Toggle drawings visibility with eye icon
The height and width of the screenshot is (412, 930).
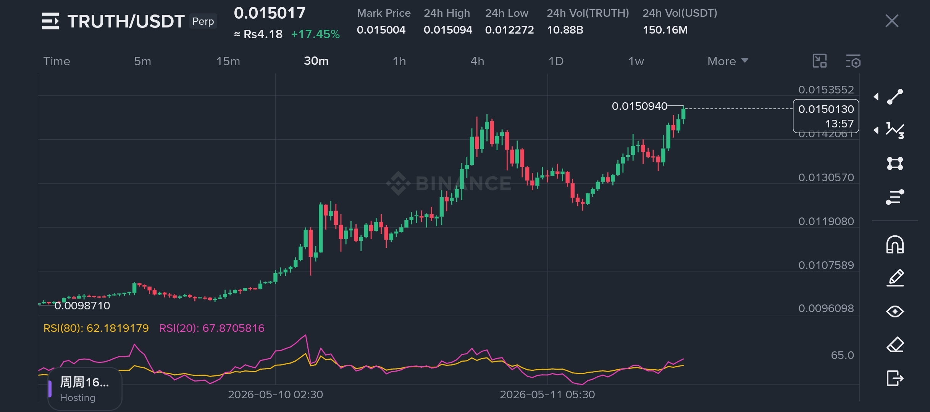(x=895, y=312)
